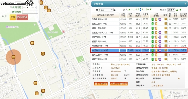
Task: Select the 住 type icon in the 中正路1111~1140號 row
Action: tap(166, 50)
